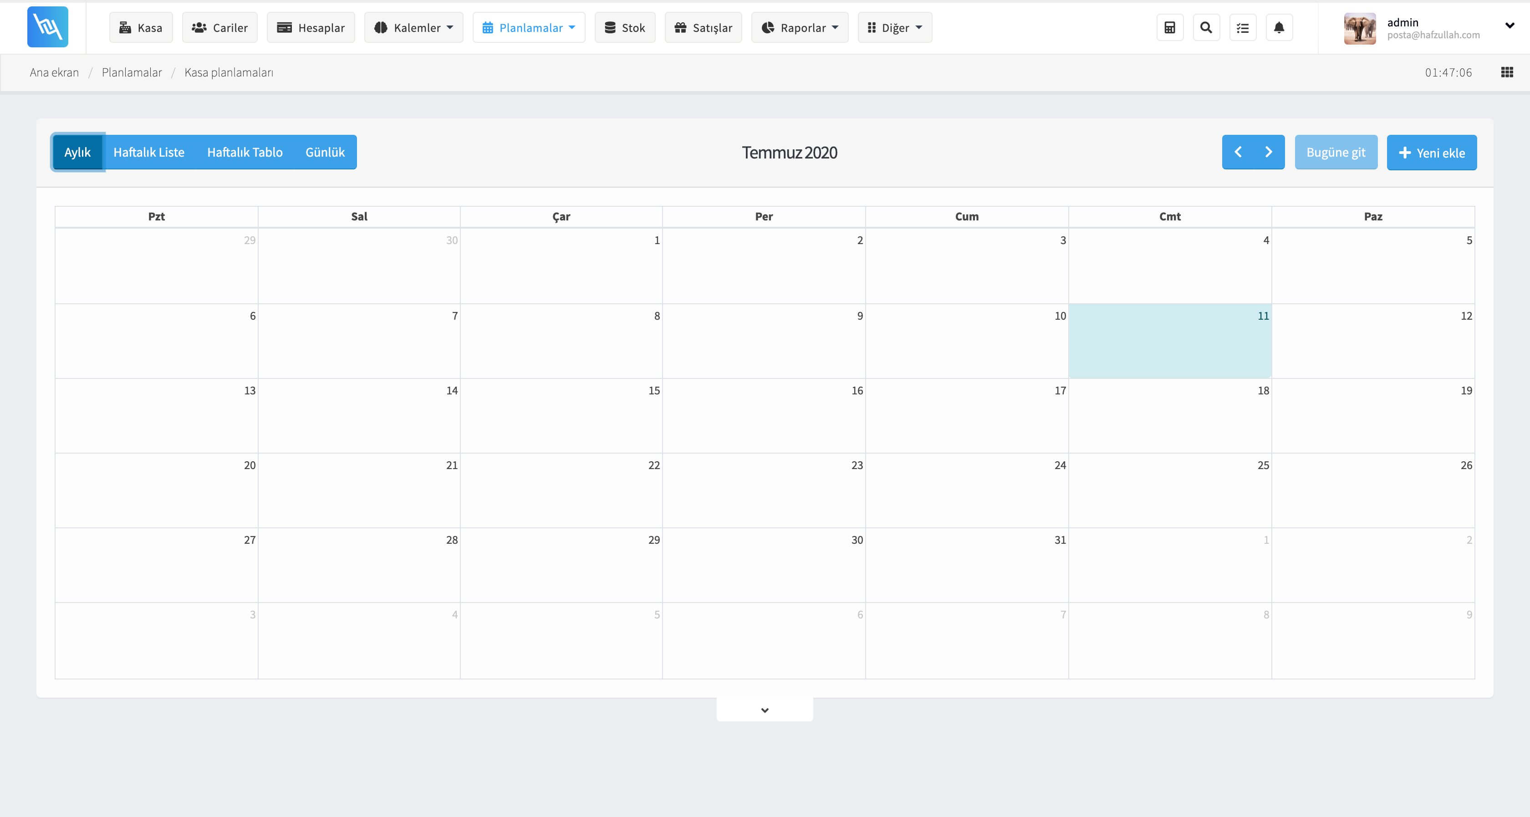Click Planlamalar breadcrumb link
Image resolution: width=1530 pixels, height=817 pixels.
[x=131, y=72]
